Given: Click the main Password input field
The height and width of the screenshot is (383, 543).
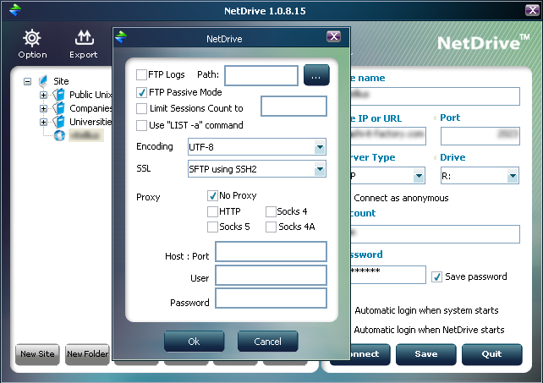Looking at the screenshot, I should (387, 275).
